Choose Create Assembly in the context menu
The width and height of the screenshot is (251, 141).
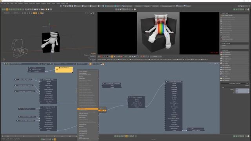pyautogui.click(x=83, y=72)
